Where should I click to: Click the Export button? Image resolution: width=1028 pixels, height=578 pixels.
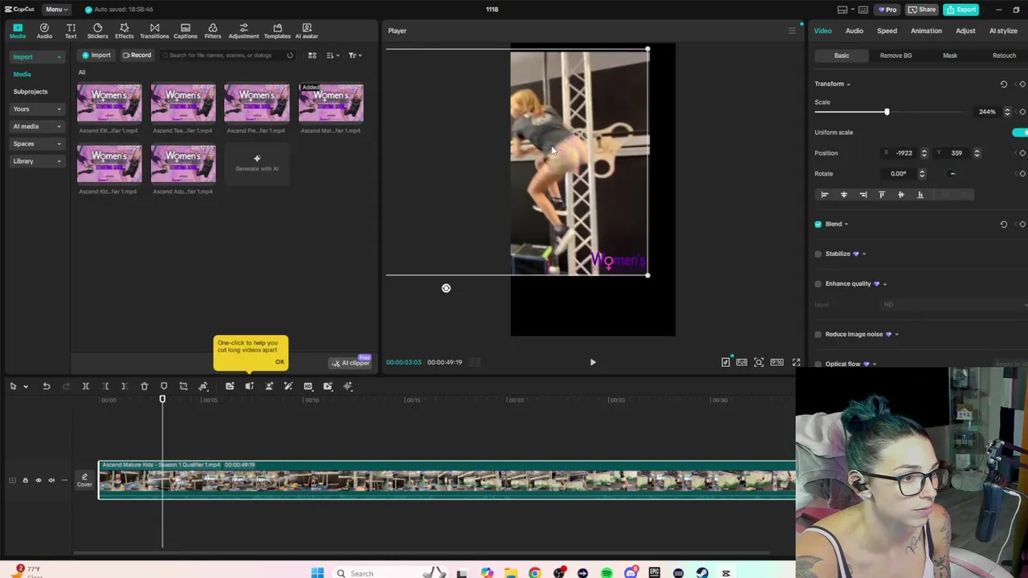(961, 9)
